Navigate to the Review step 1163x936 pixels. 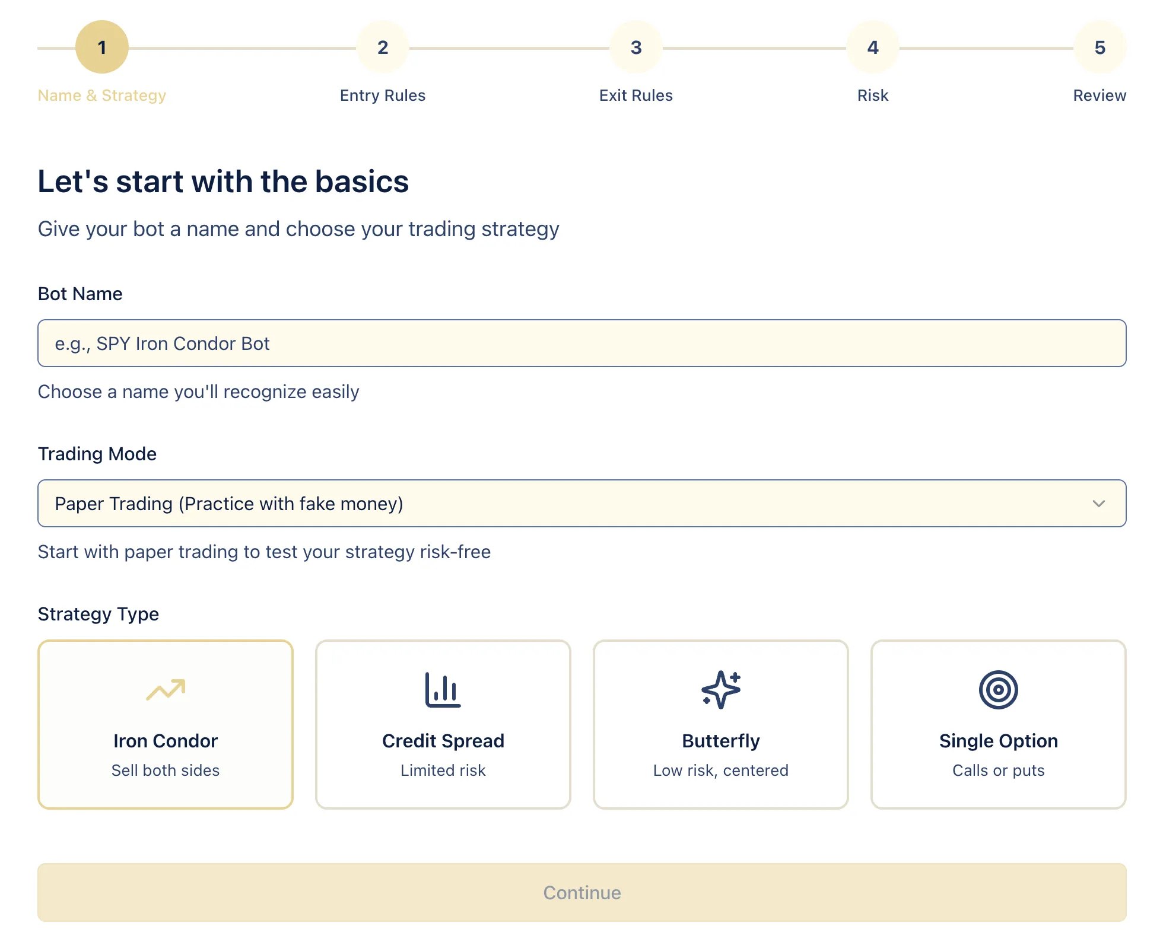[1100, 95]
